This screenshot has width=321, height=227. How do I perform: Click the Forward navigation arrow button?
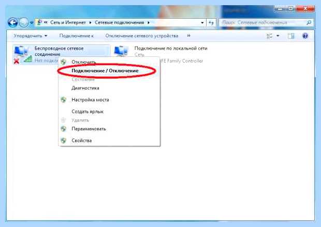tap(24, 22)
